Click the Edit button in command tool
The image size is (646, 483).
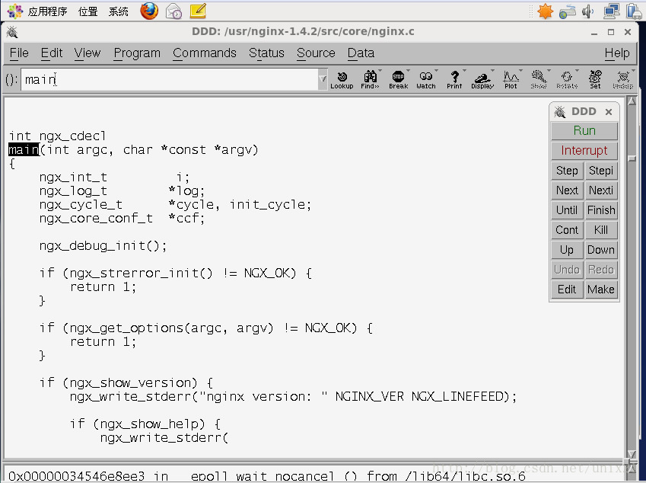(x=567, y=289)
